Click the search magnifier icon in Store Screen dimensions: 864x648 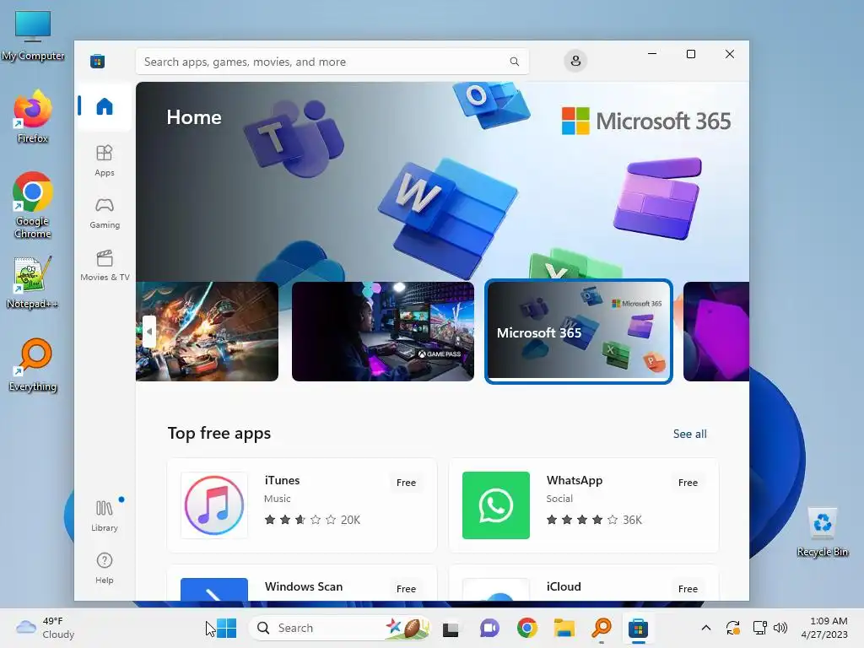click(x=514, y=61)
